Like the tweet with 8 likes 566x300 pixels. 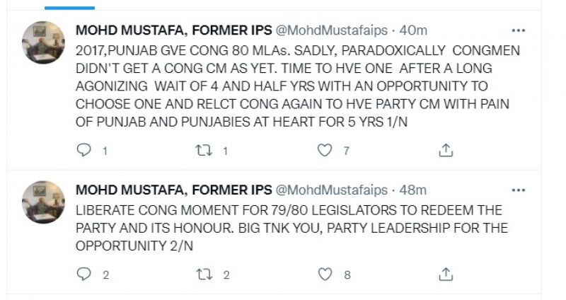(325, 275)
